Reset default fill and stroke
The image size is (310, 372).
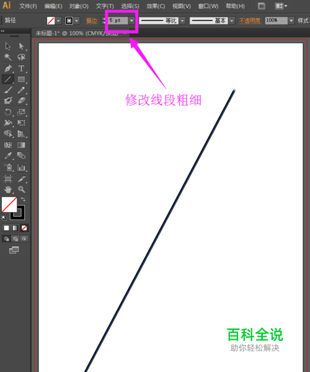tap(4, 218)
